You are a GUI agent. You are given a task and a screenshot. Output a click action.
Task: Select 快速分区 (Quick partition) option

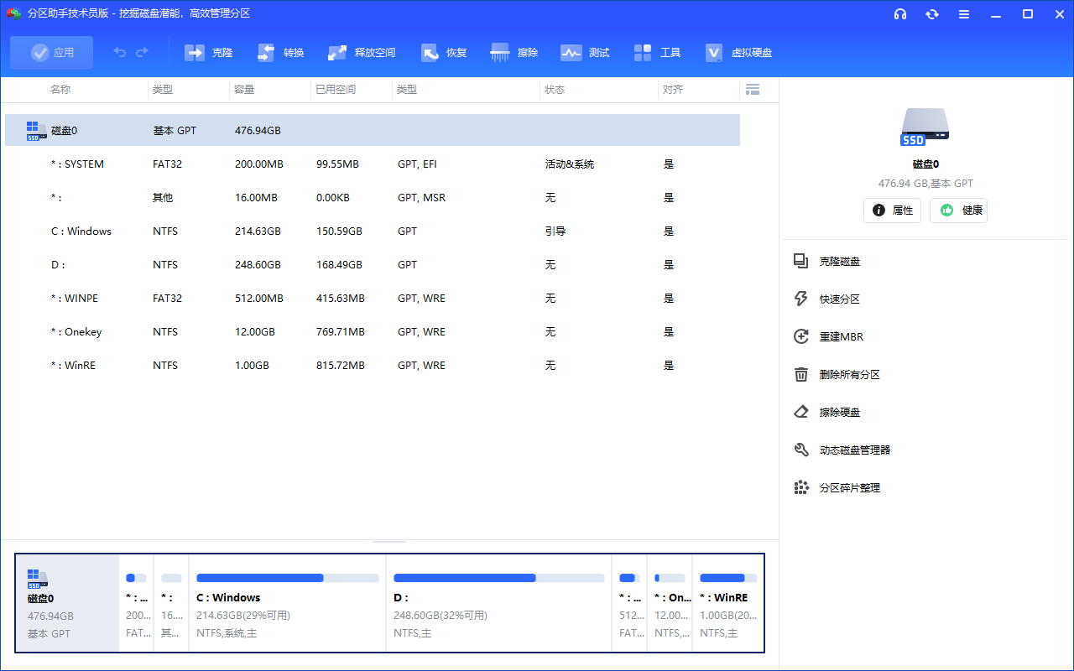(827, 299)
